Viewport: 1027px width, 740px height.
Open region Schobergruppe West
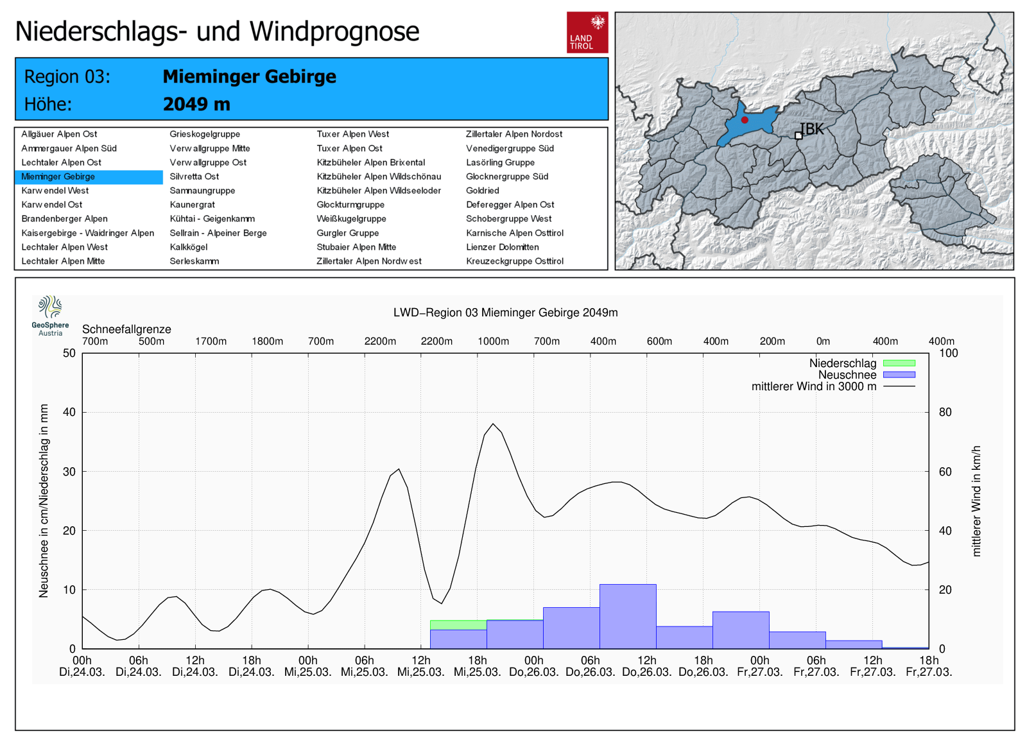point(509,219)
